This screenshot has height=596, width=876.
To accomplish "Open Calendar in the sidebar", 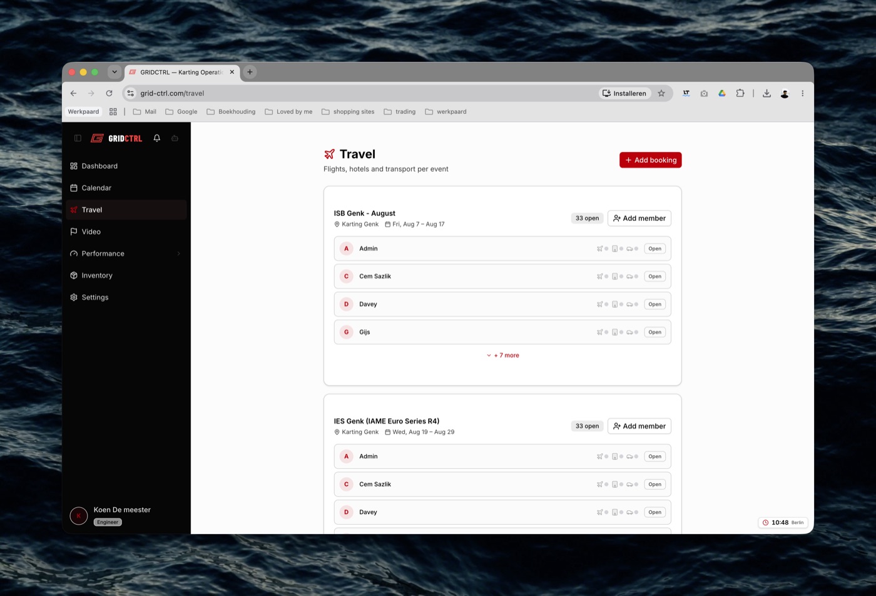I will (x=126, y=188).
